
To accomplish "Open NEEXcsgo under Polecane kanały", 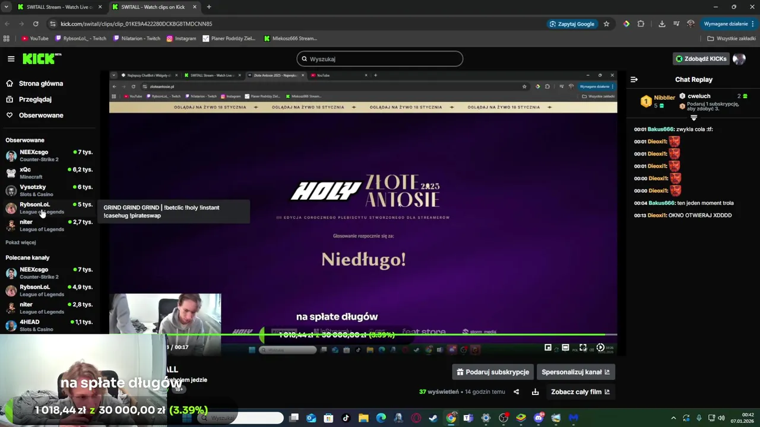I will coord(49,273).
